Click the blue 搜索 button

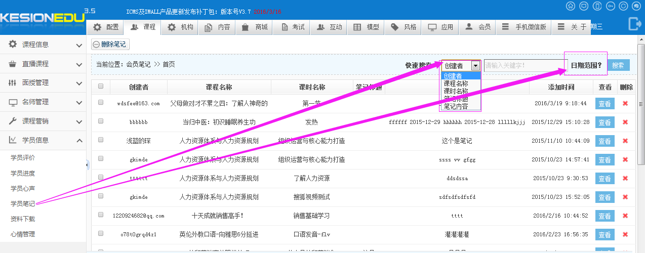[x=618, y=65]
